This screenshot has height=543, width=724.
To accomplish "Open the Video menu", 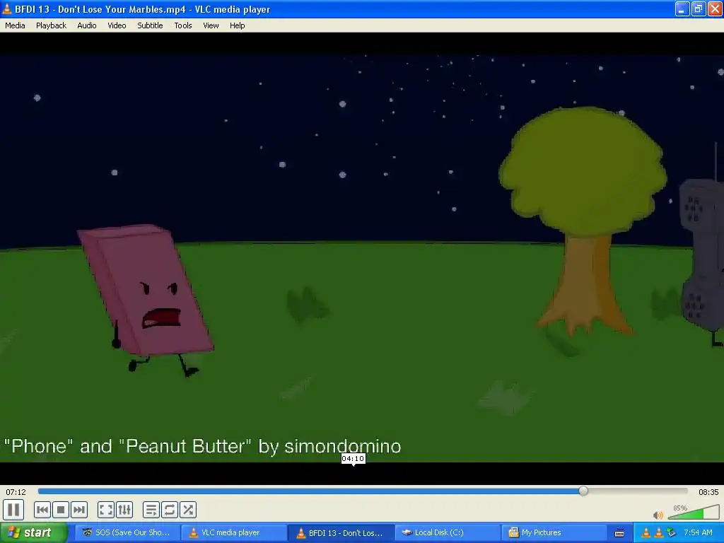I will [117, 25].
